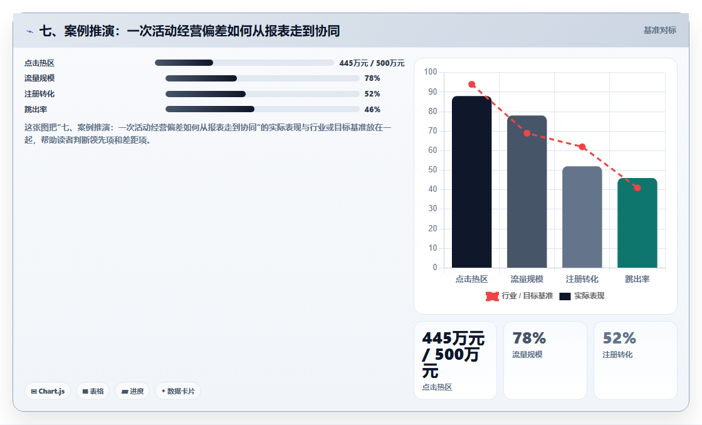The height and width of the screenshot is (425, 702).
Task: Click the green 跳出率 bar in the chart
Action: pos(637,223)
